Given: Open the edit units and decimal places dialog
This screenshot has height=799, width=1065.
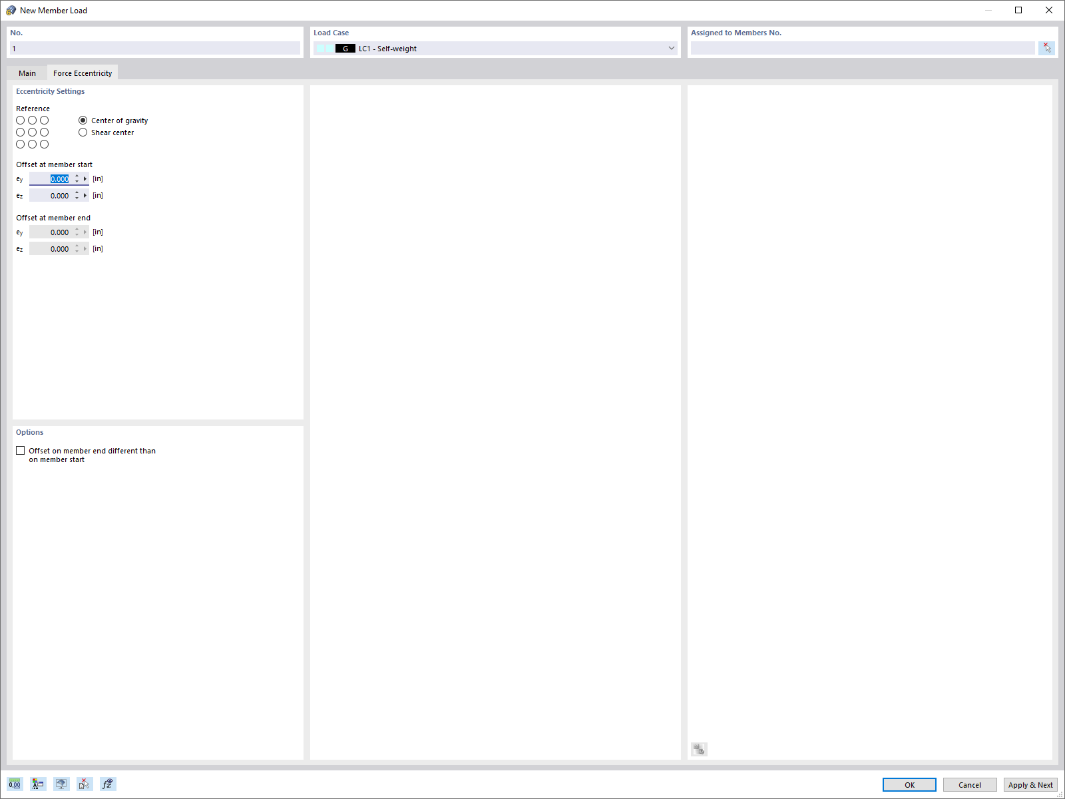Looking at the screenshot, I should coord(13,784).
